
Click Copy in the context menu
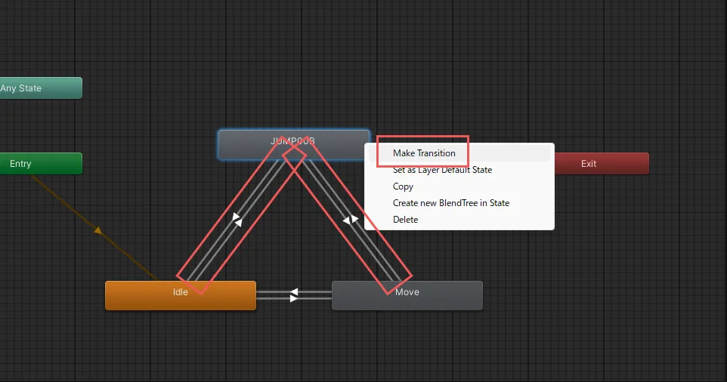tap(403, 186)
